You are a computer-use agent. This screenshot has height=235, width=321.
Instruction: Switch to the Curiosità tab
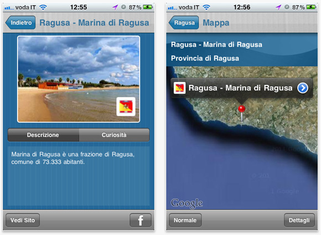(x=114, y=135)
